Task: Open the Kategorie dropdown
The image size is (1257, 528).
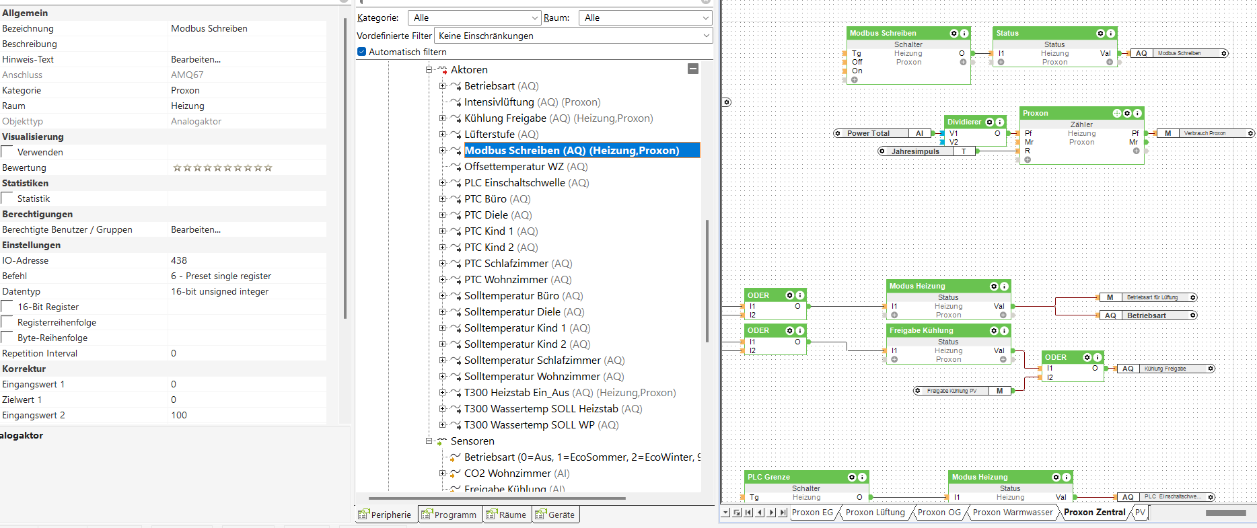Action: pyautogui.click(x=475, y=18)
